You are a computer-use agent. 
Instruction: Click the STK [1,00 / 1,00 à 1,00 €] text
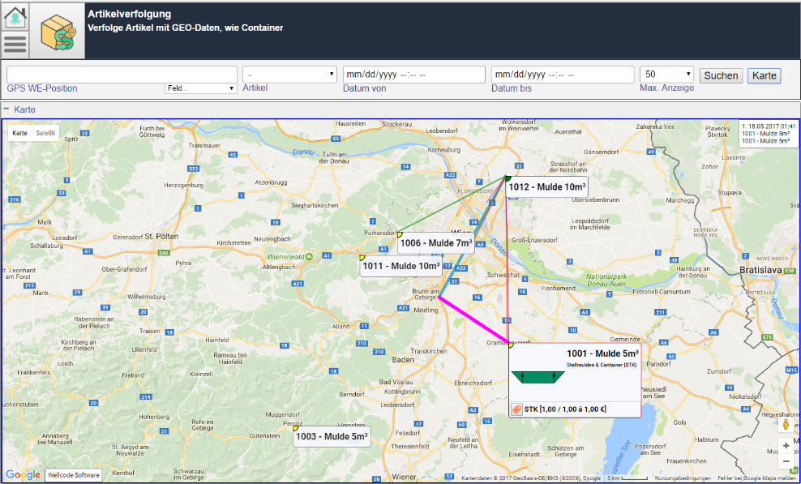point(565,409)
